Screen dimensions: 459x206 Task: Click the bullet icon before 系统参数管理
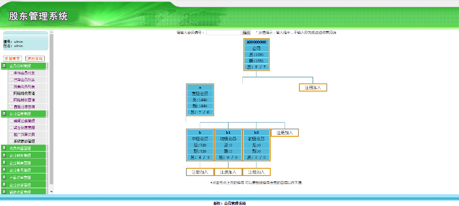pyautogui.click(x=11, y=141)
